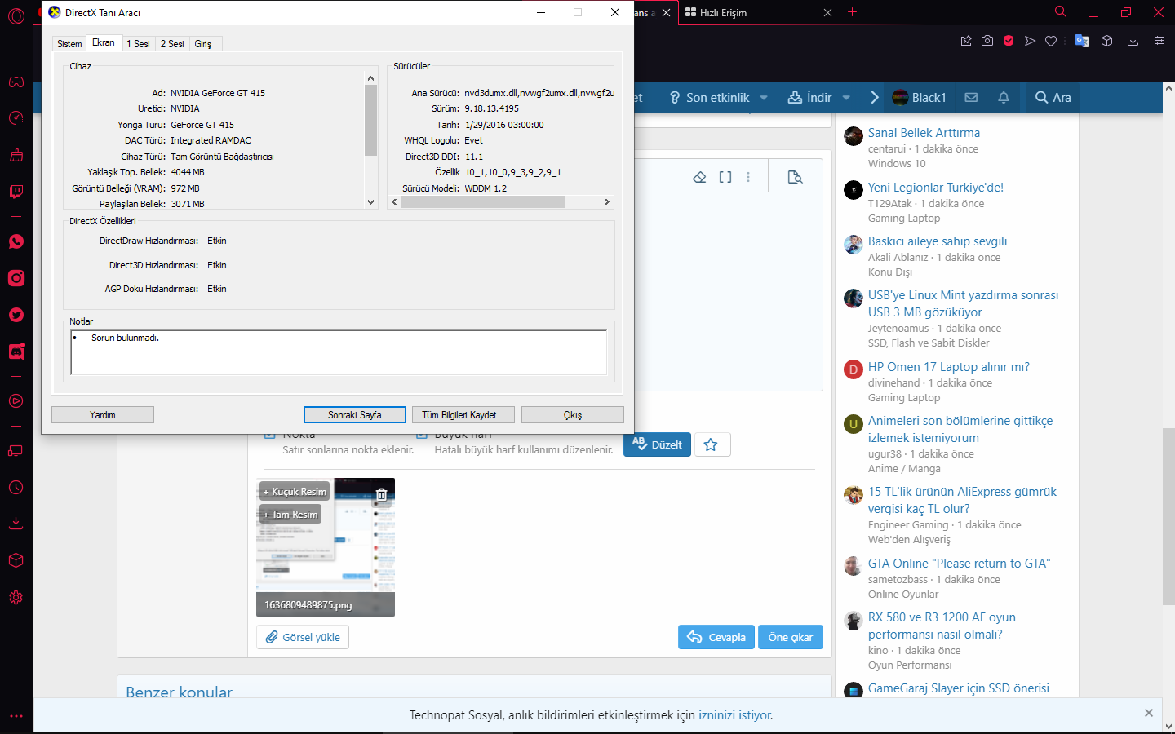Expand the Son etkinlik dropdown arrow
Screen dimensions: 1175x734
(764, 98)
